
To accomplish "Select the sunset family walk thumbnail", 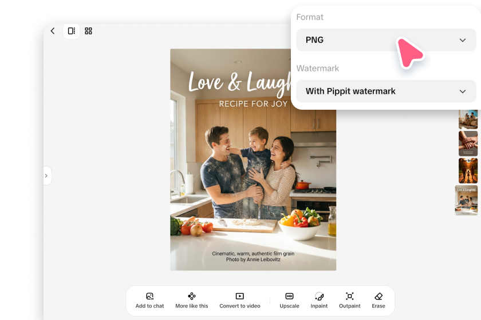I will click(x=468, y=171).
